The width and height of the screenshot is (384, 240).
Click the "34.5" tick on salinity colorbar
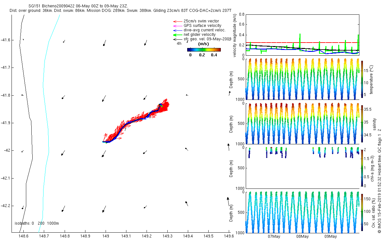[368, 135]
